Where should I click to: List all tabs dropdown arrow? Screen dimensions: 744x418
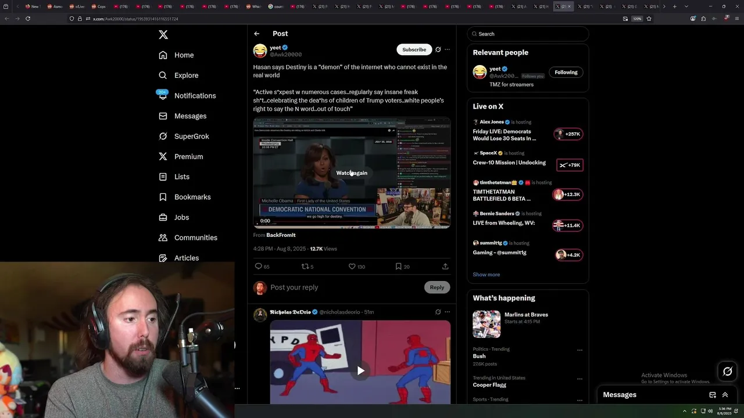click(686, 6)
